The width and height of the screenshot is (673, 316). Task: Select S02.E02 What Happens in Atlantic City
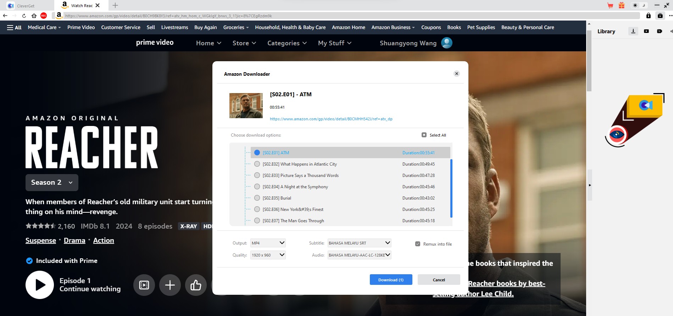coord(257,164)
